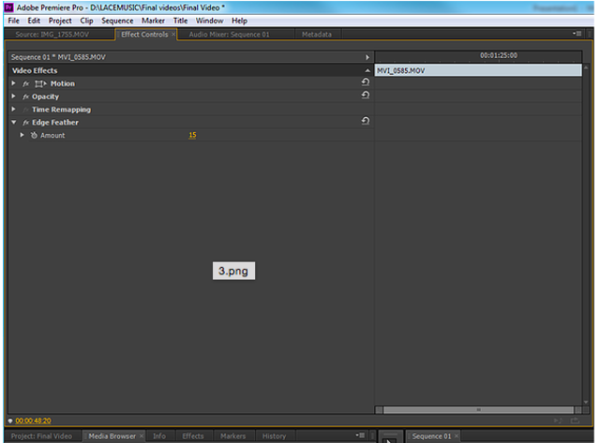Viewport: 600px width, 443px height.
Task: Expand the Motion effect properties
Action: coord(13,83)
